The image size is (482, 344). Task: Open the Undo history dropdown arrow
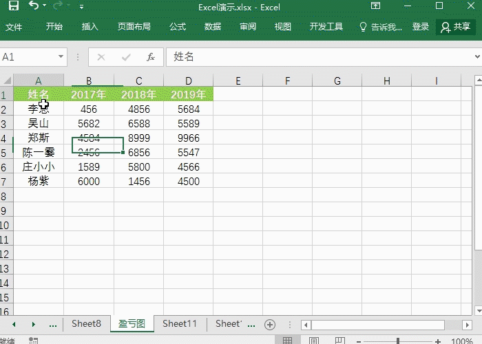(45, 6)
